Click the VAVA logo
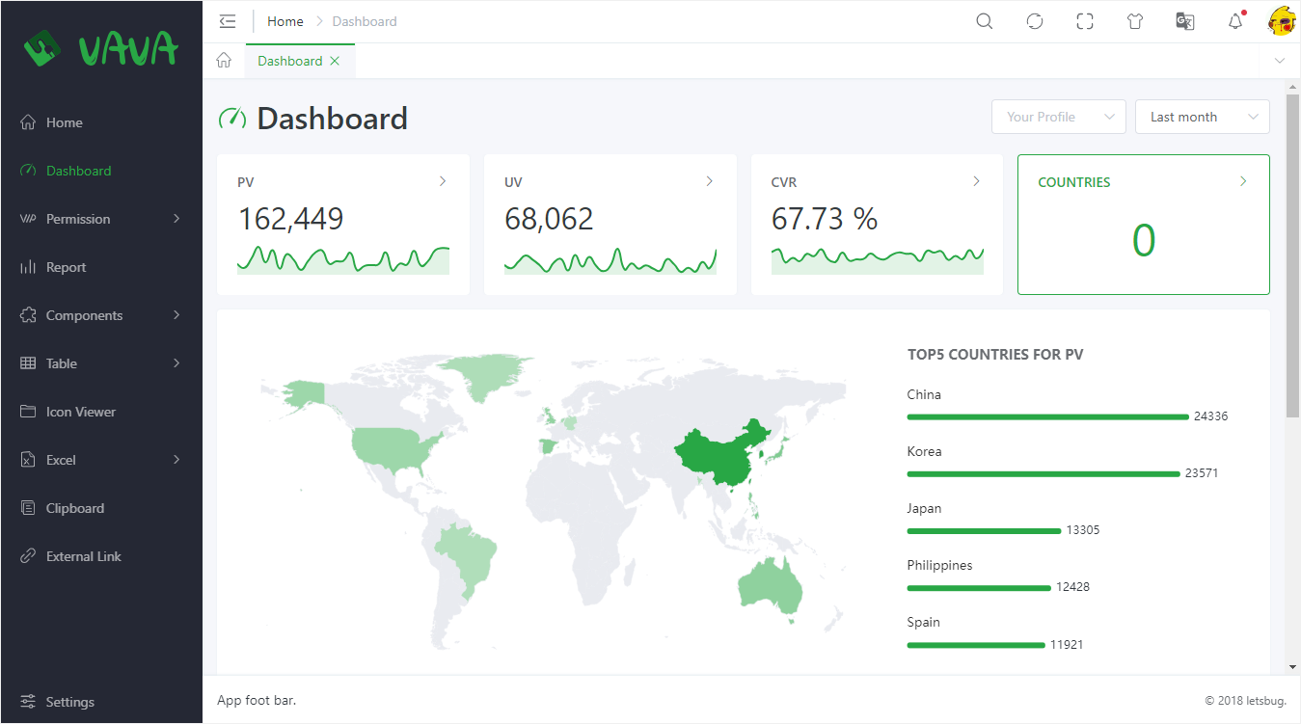This screenshot has height=724, width=1301. click(x=101, y=47)
